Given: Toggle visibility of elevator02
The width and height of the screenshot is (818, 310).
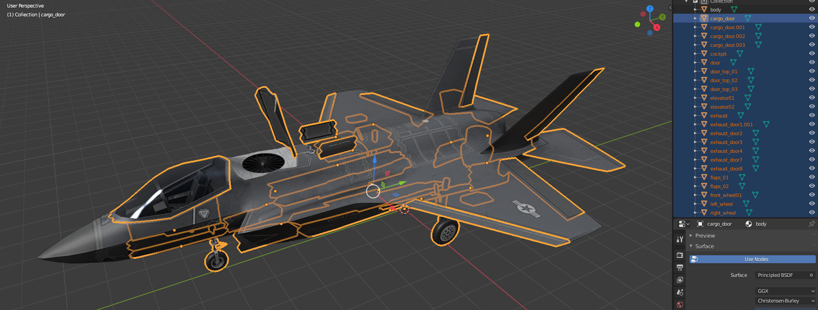Looking at the screenshot, I should 812,106.
